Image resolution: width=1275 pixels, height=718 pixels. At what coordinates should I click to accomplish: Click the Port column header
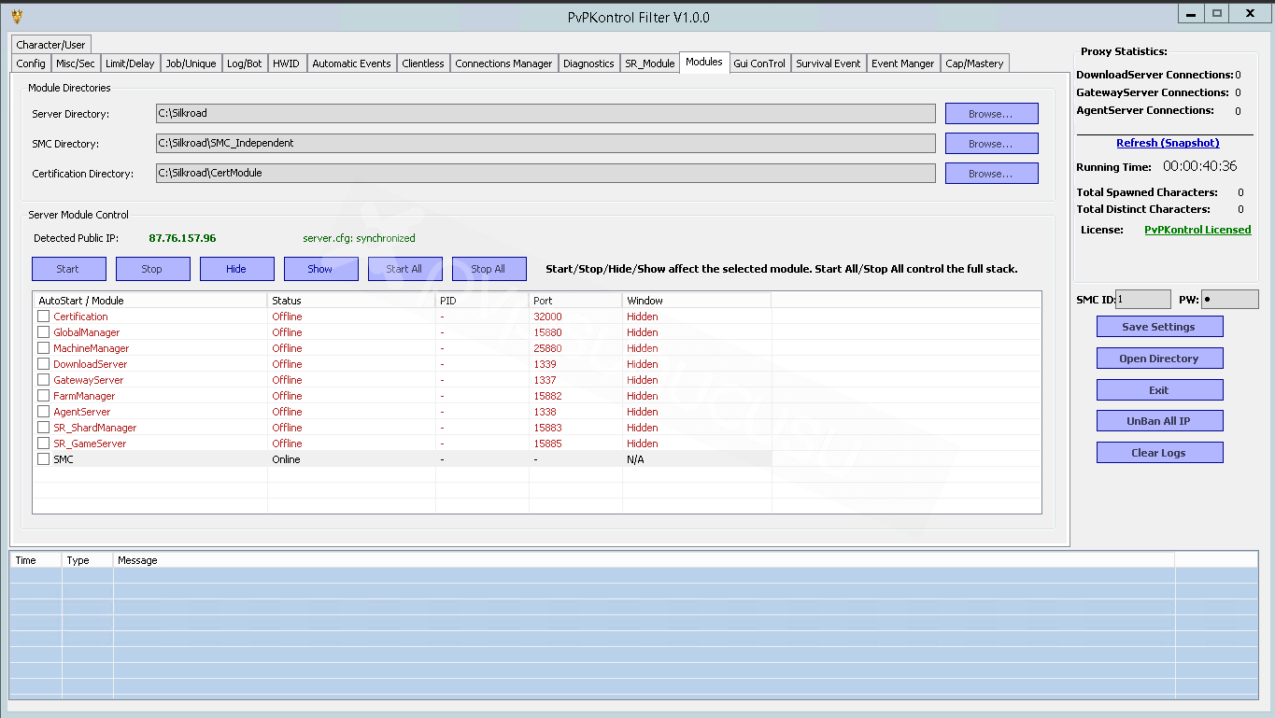pos(575,301)
